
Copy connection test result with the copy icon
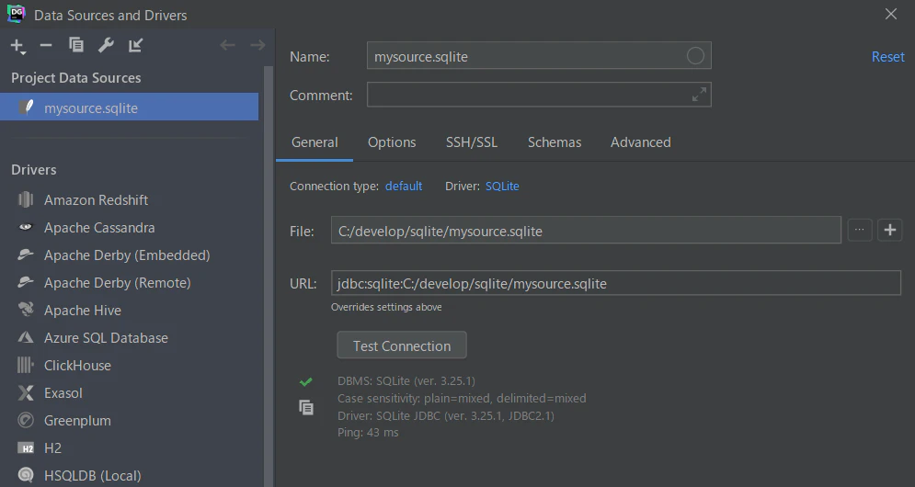(306, 407)
